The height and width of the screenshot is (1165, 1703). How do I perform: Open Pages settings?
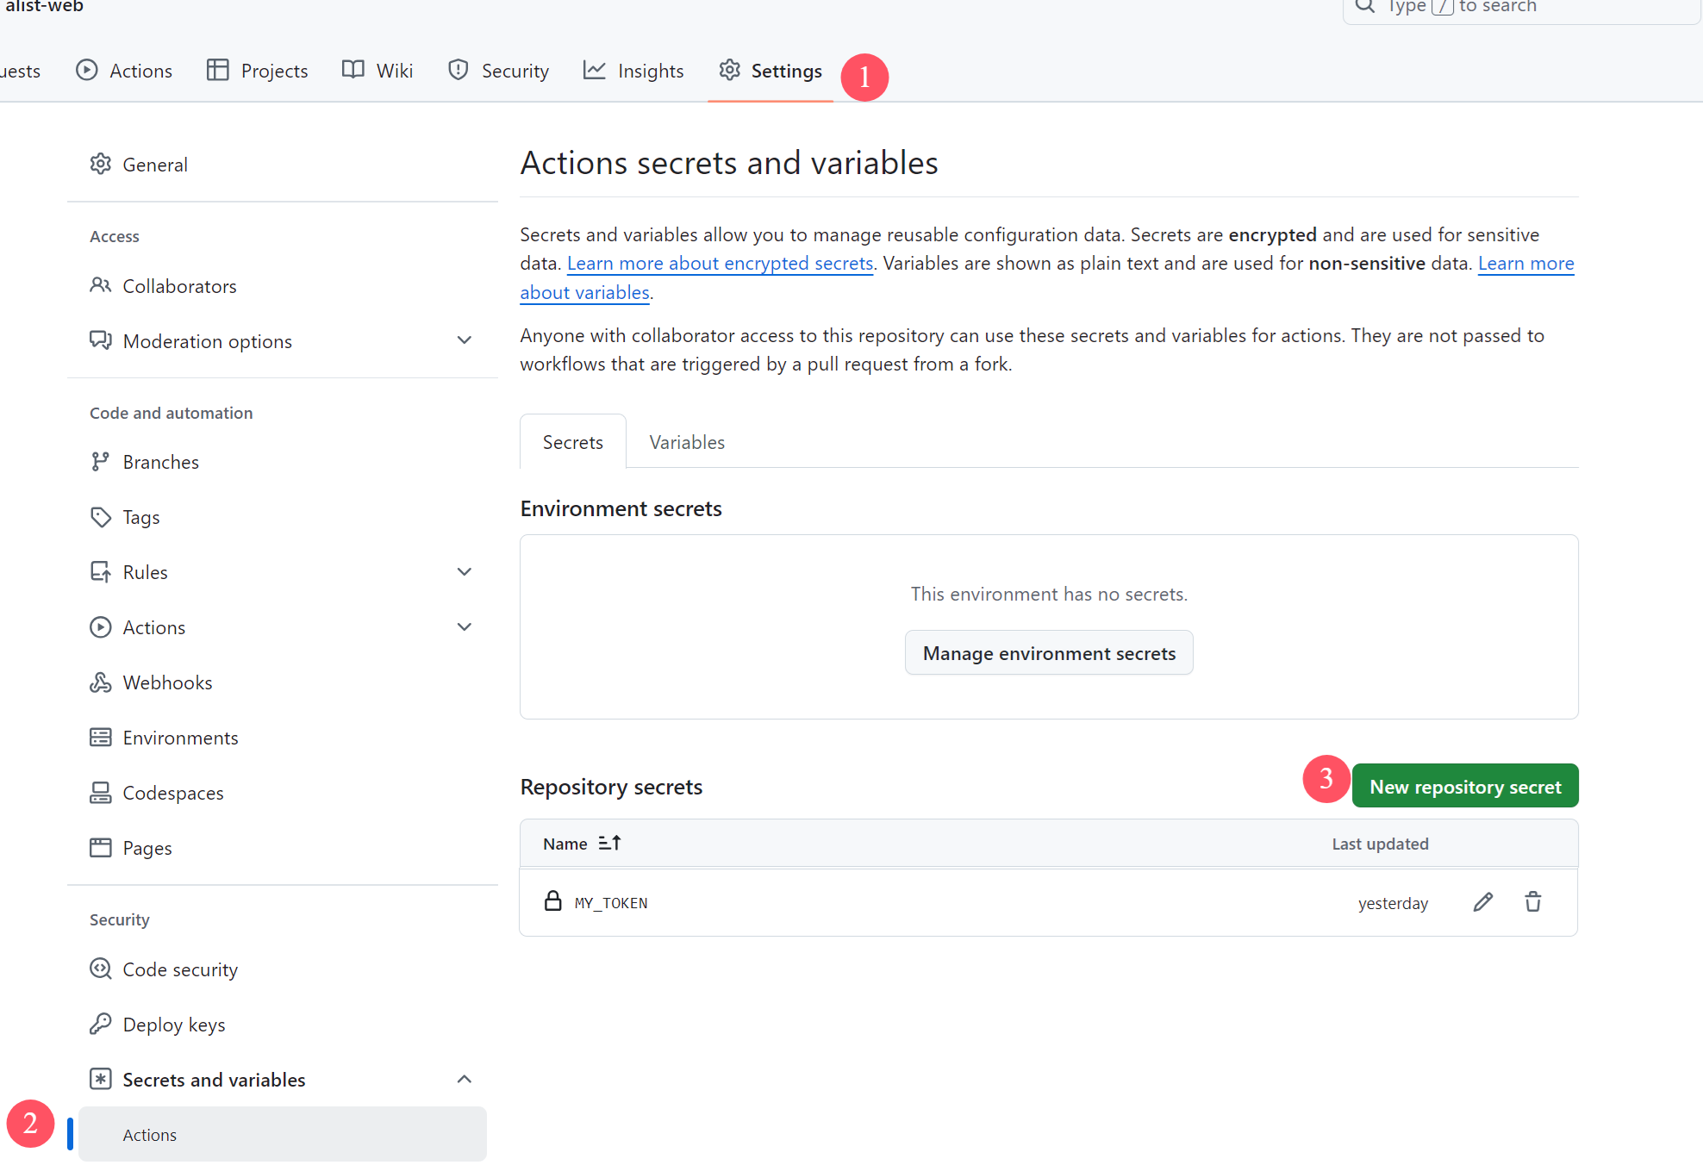[283, 848]
